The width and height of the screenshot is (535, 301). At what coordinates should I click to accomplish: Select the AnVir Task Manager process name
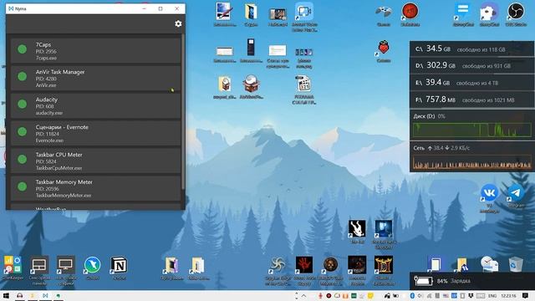point(60,72)
